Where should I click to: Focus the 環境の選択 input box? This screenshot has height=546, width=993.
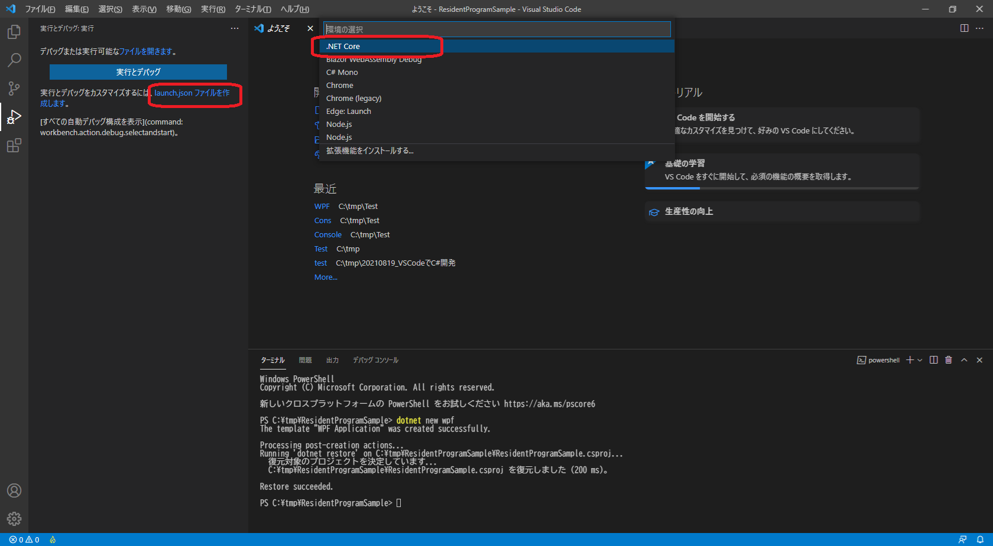(x=497, y=30)
